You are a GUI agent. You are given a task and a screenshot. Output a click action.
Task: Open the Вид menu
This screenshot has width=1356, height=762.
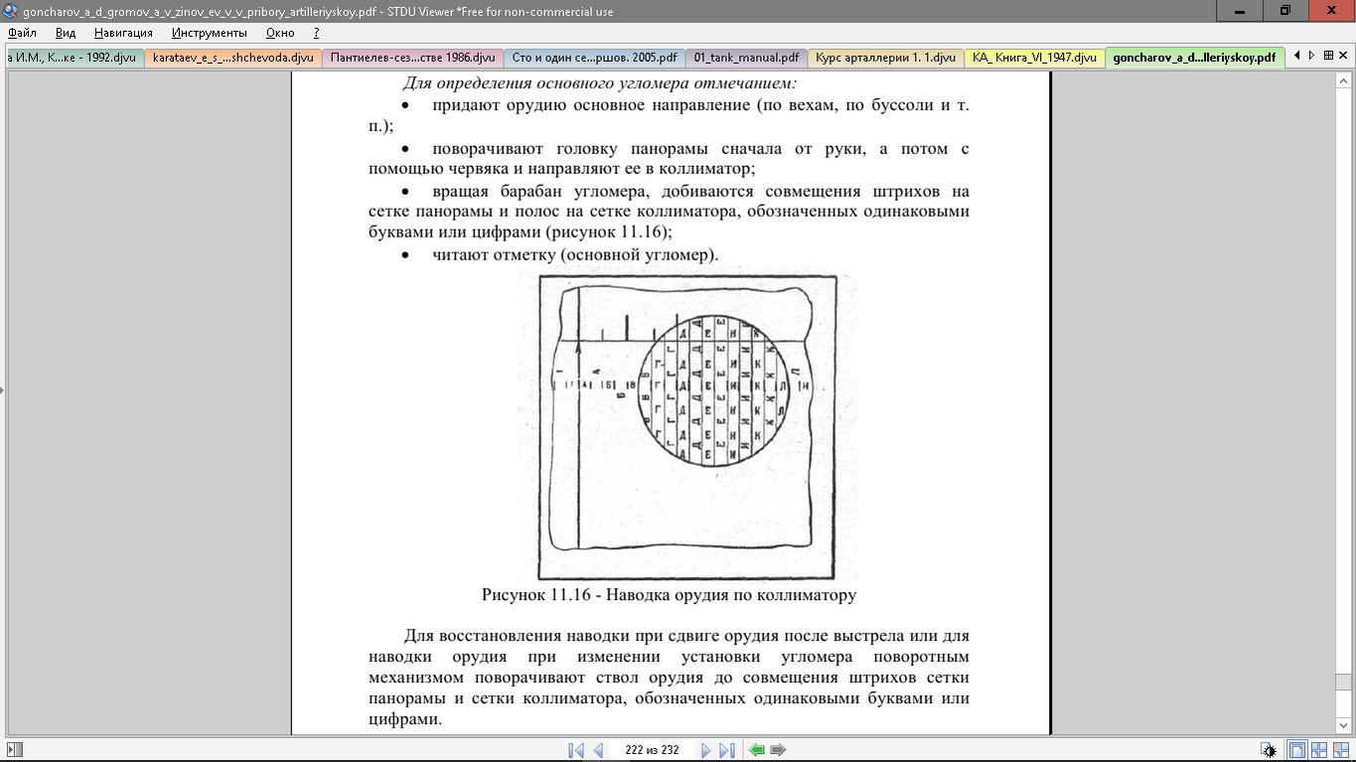66,33
